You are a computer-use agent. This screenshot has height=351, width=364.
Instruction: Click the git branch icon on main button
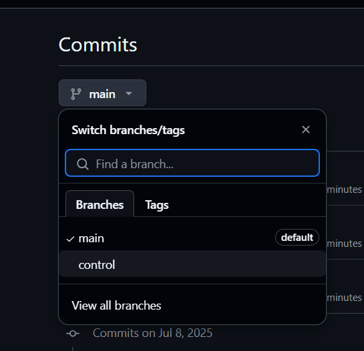click(76, 94)
